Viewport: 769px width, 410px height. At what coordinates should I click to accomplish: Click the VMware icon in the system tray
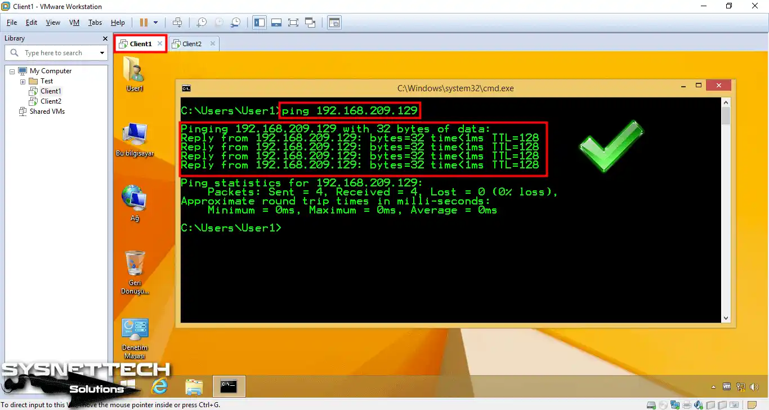click(727, 387)
